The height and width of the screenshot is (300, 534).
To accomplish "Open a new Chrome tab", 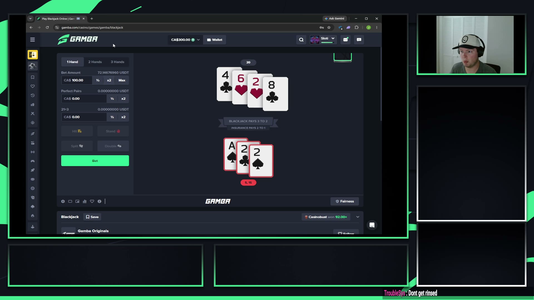I will [92, 19].
